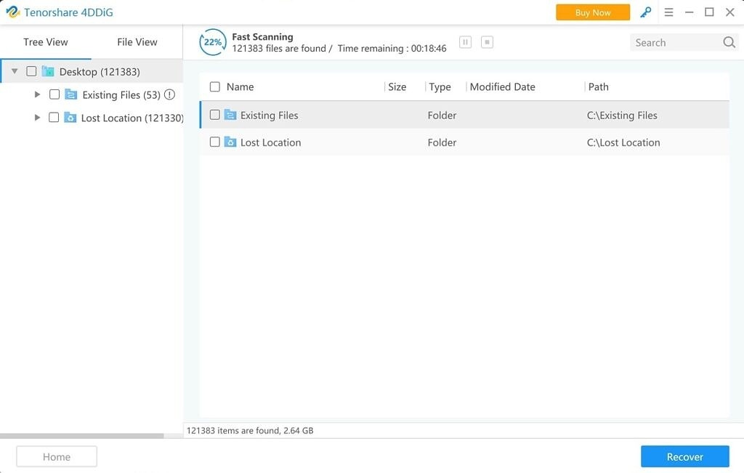Click the orange Buy Now button
Screen dimensions: 744x473
pyautogui.click(x=592, y=12)
